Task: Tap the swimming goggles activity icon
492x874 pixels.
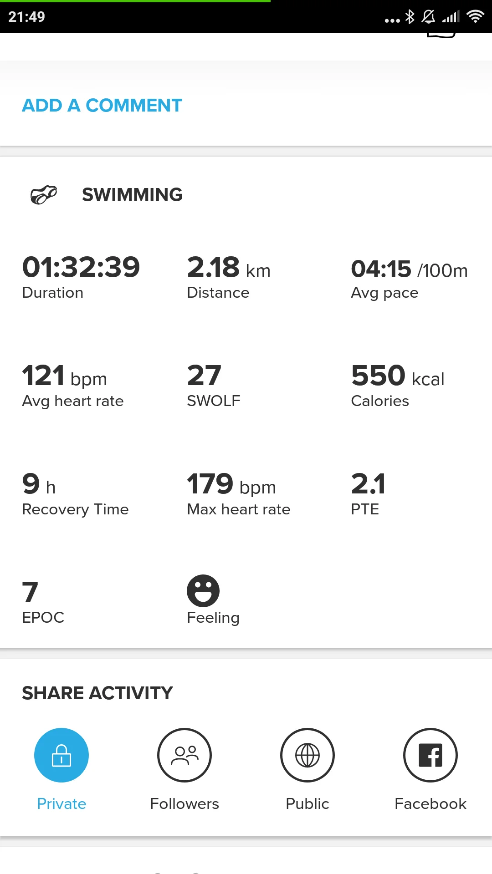Action: point(44,195)
